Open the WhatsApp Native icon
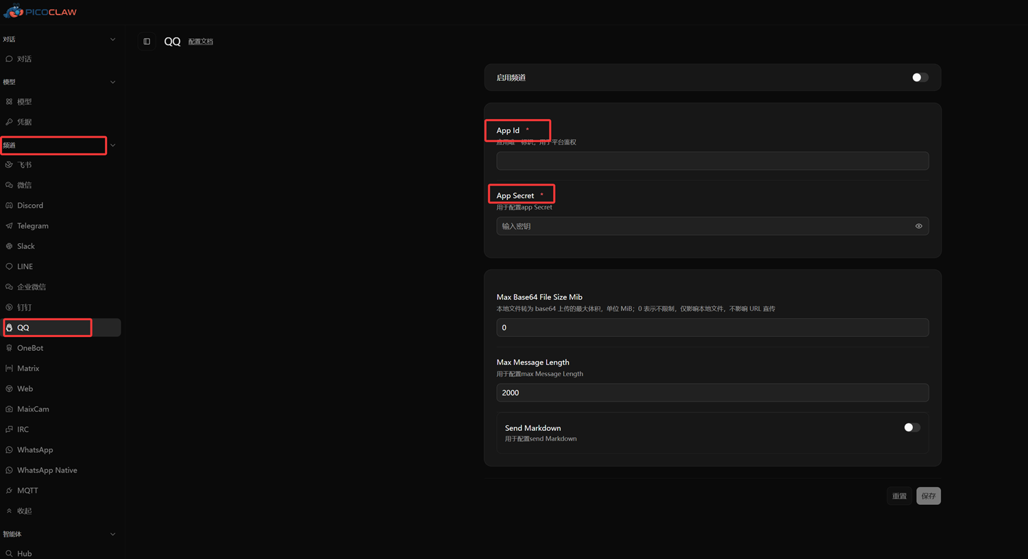The width and height of the screenshot is (1028, 559). pos(9,470)
